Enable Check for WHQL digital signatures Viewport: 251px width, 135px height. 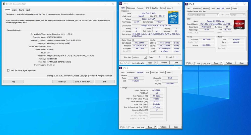[x=8, y=70]
